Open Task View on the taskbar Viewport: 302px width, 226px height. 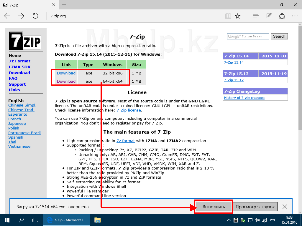click(35, 220)
